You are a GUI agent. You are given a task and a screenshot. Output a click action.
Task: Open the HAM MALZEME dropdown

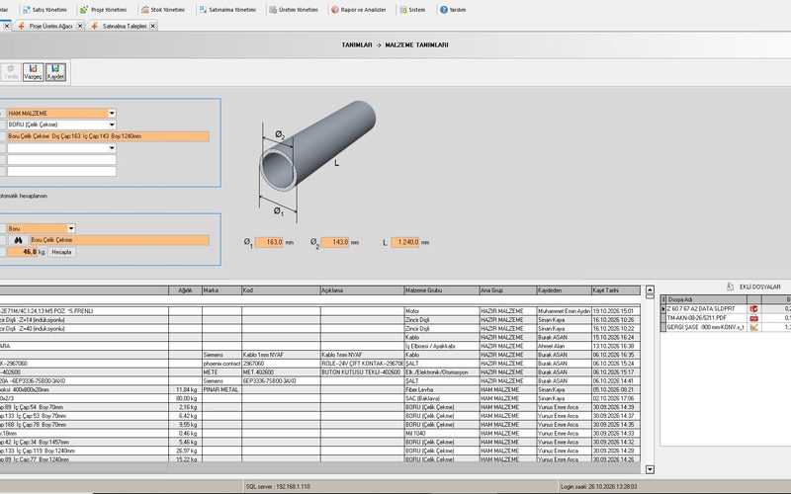point(112,113)
